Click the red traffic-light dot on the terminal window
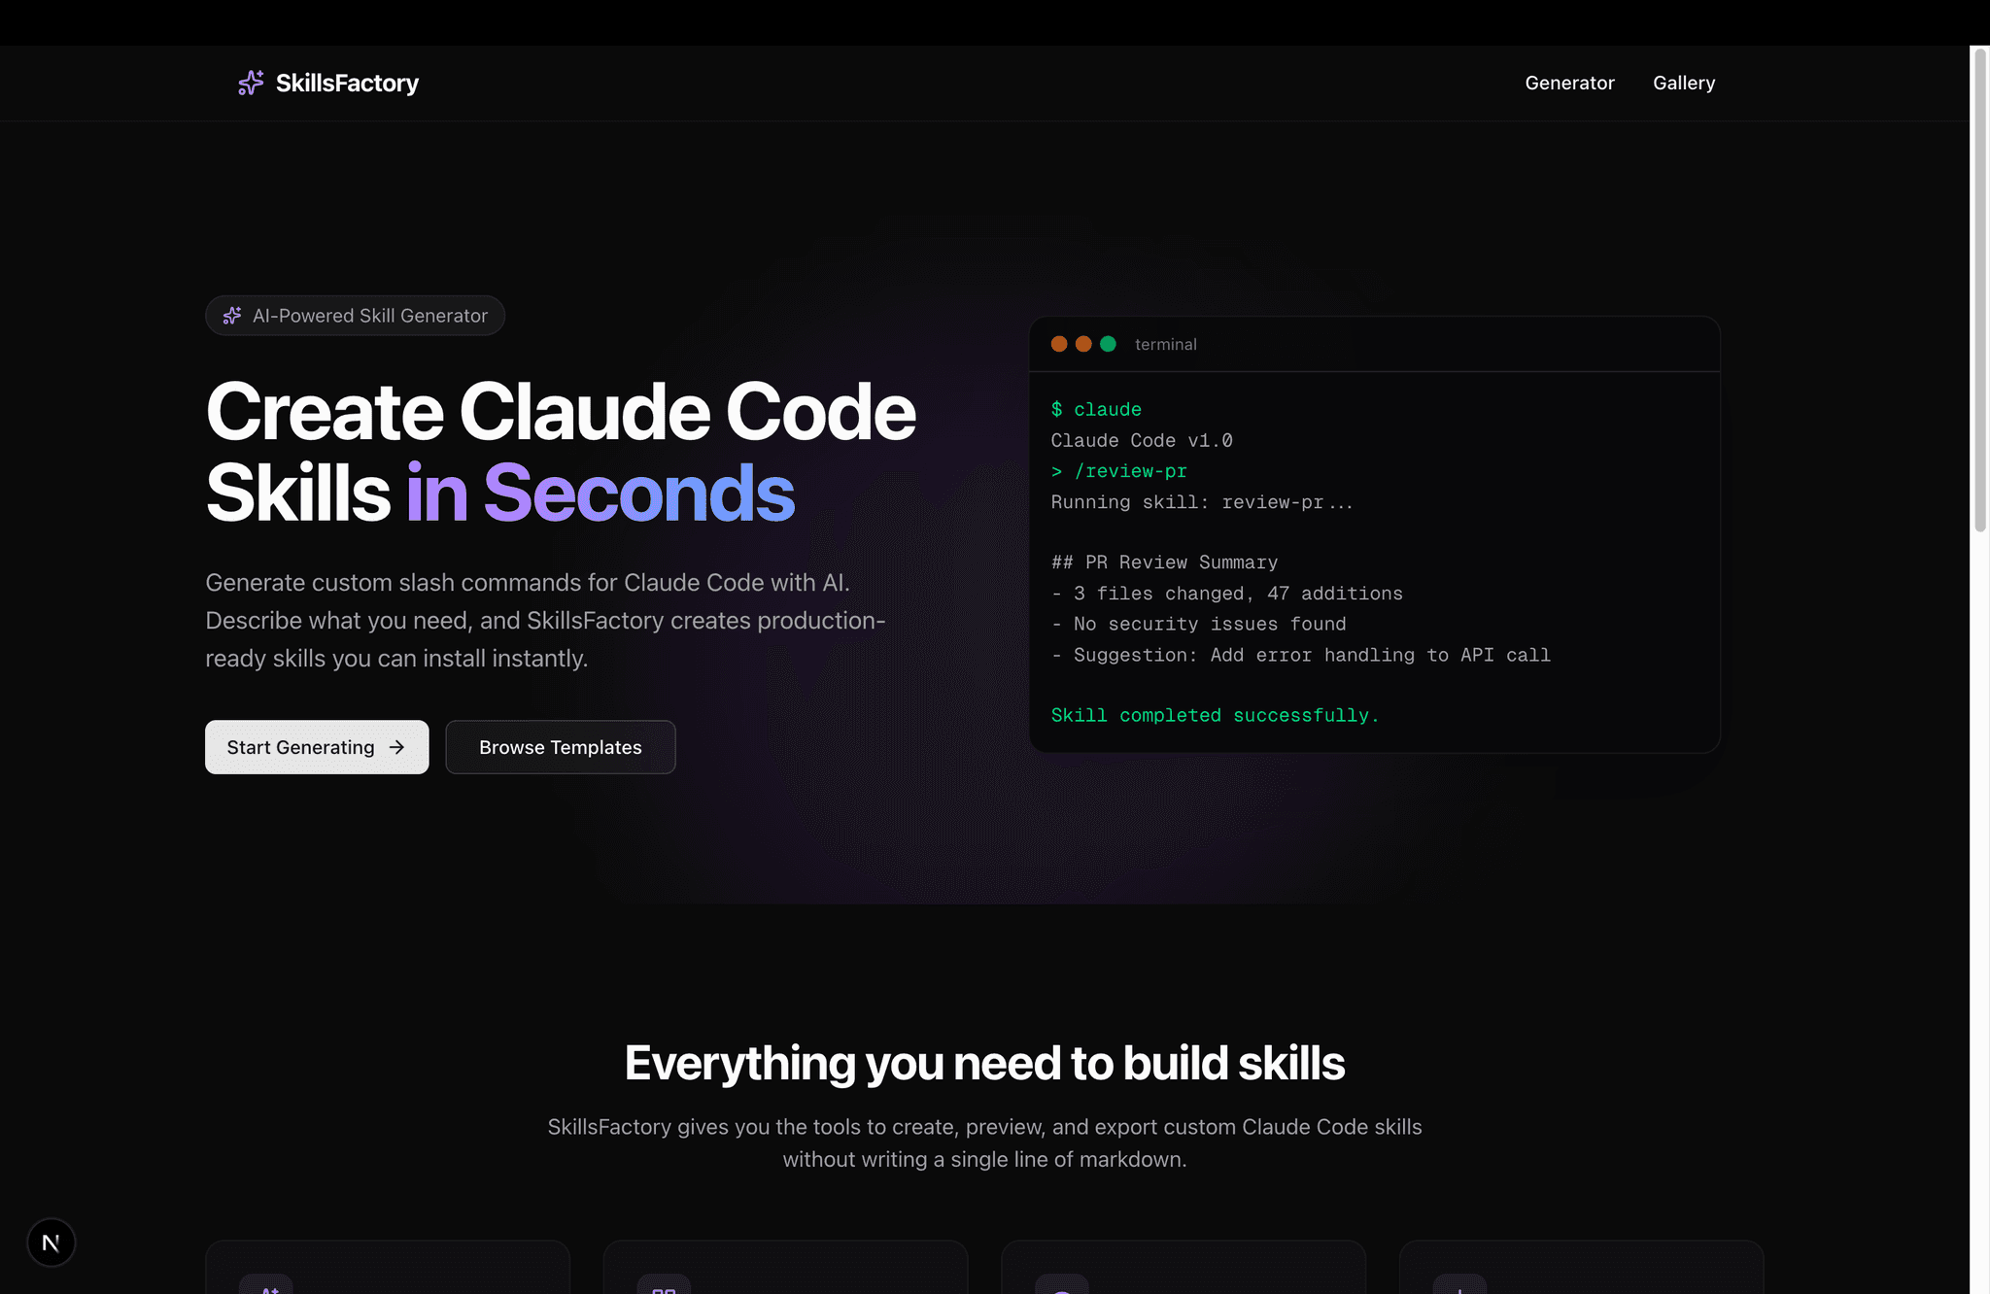This screenshot has height=1294, width=1990. pos(1059,344)
